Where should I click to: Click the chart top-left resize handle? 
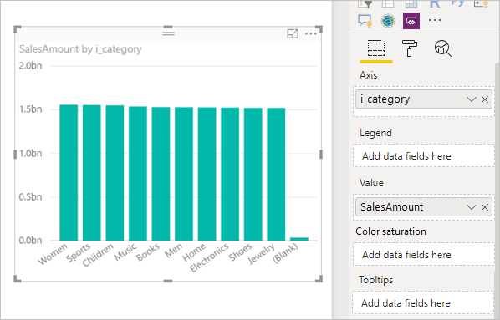(18, 29)
